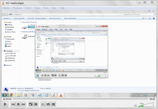Viewport: 158px width, 109px height.
Task: Open the Organize dropdown in Explorer
Action: coord(7,18)
